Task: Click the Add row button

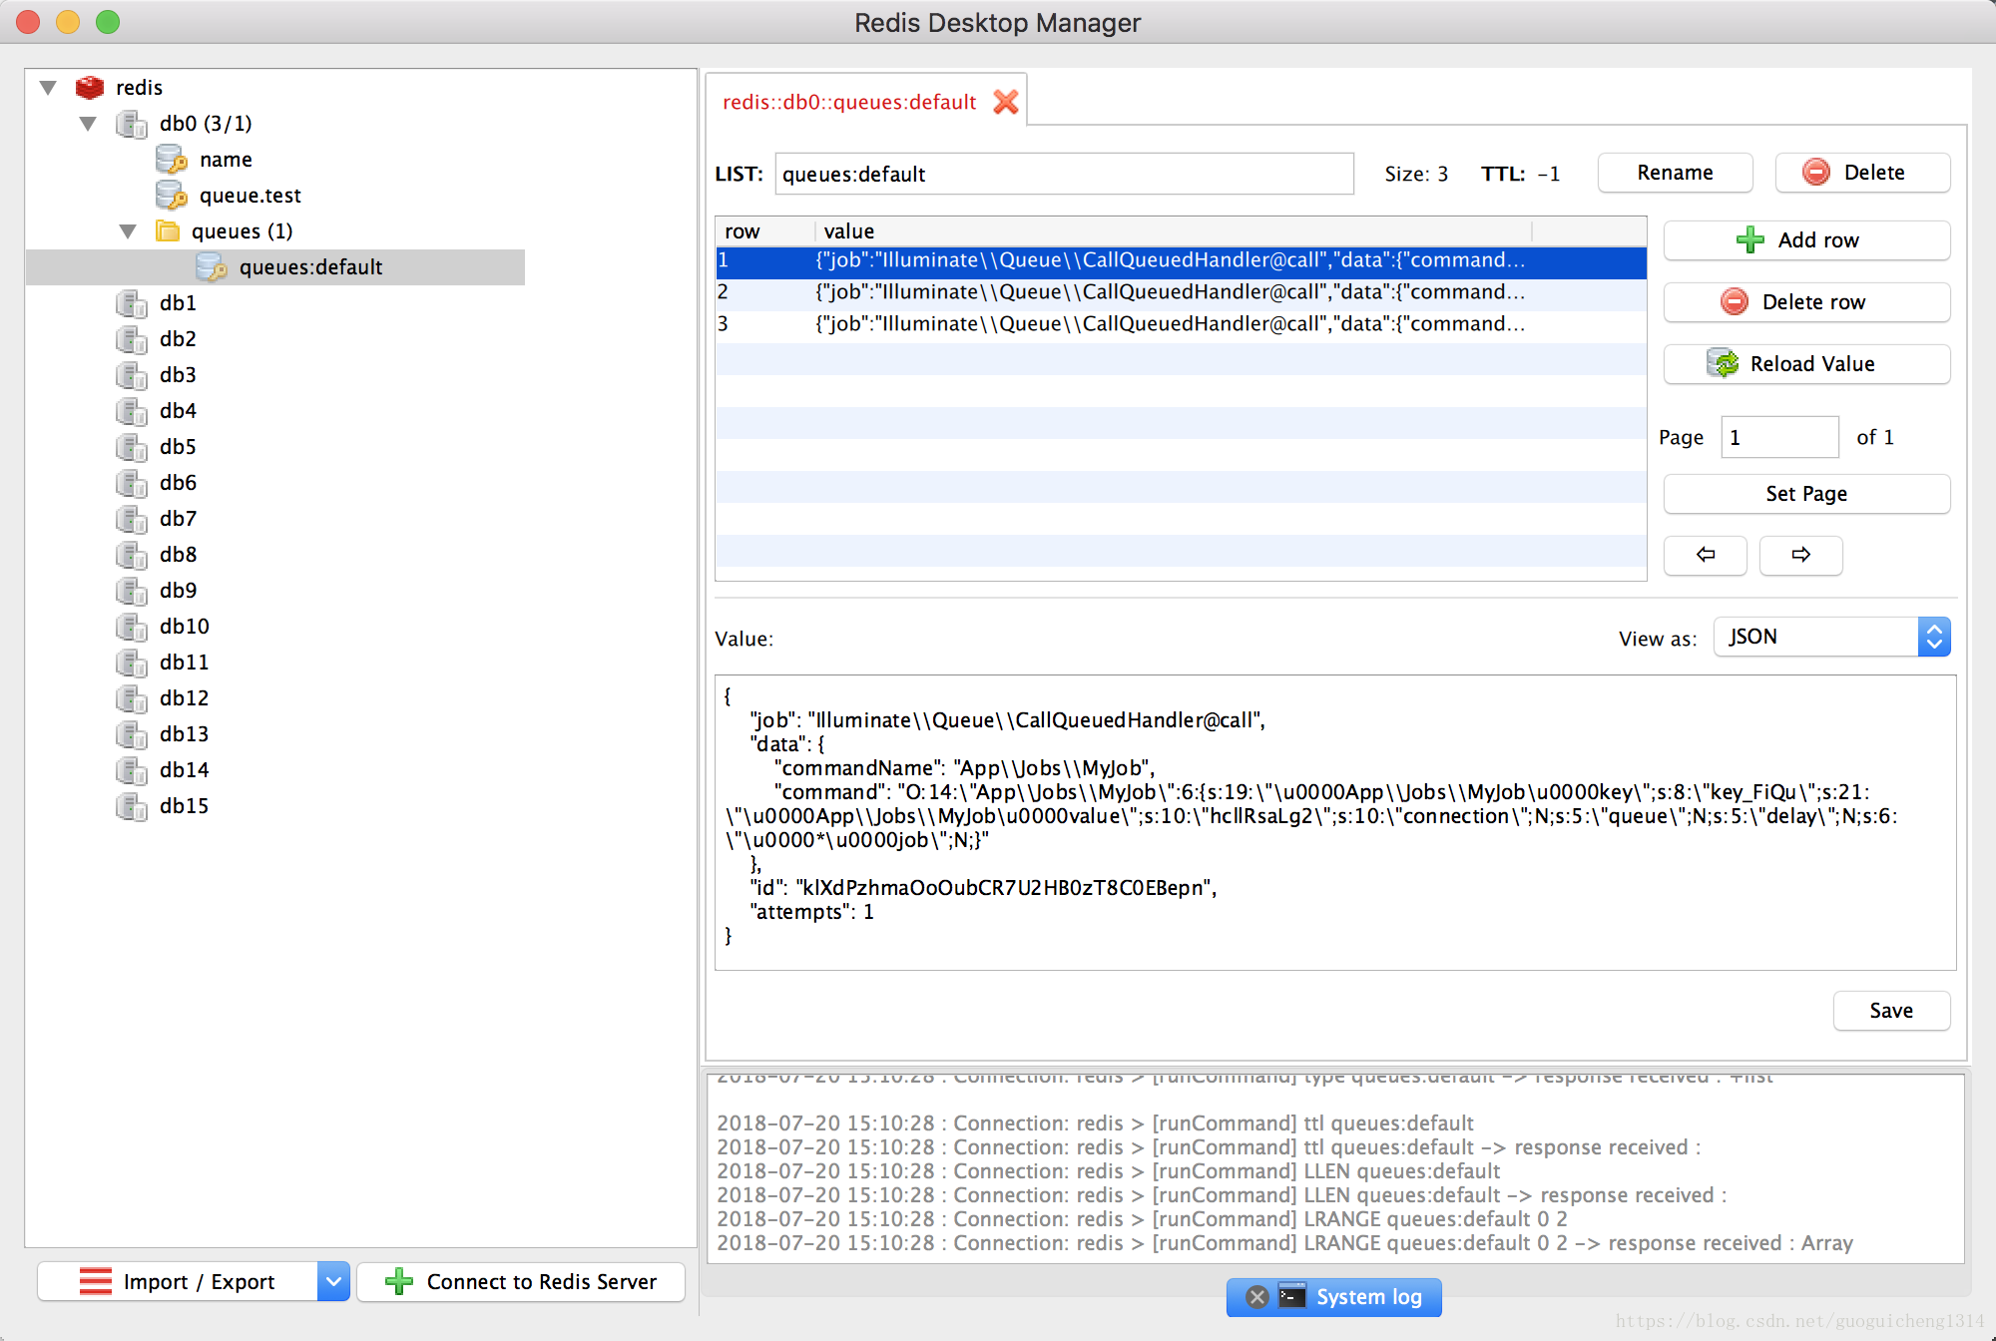Action: pos(1806,240)
